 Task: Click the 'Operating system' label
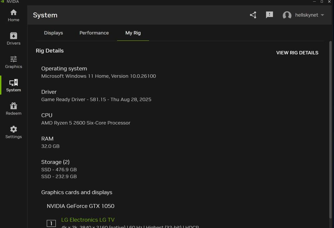[x=64, y=68]
